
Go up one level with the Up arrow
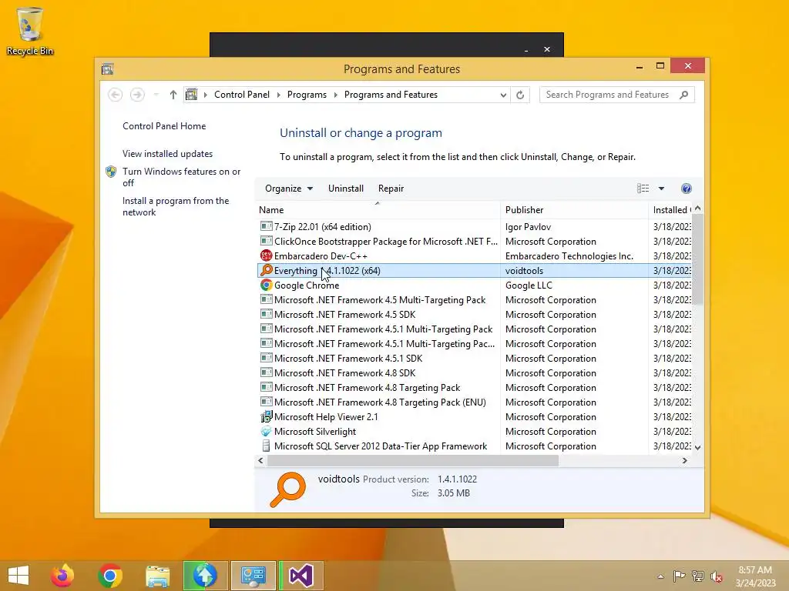point(173,95)
